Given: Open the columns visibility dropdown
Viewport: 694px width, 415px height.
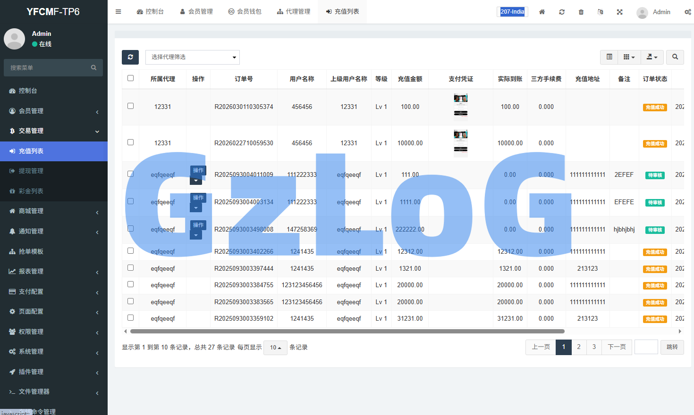Looking at the screenshot, I should pos(629,57).
